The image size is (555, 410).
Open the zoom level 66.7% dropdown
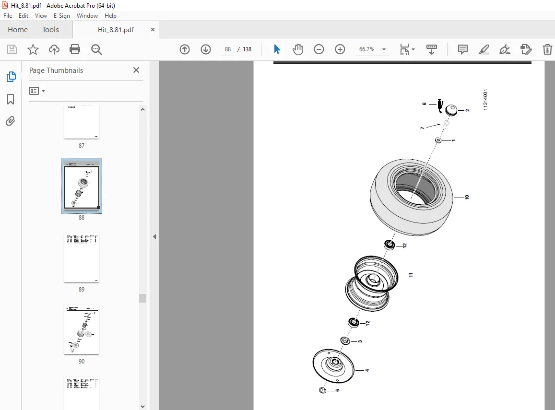coord(384,49)
